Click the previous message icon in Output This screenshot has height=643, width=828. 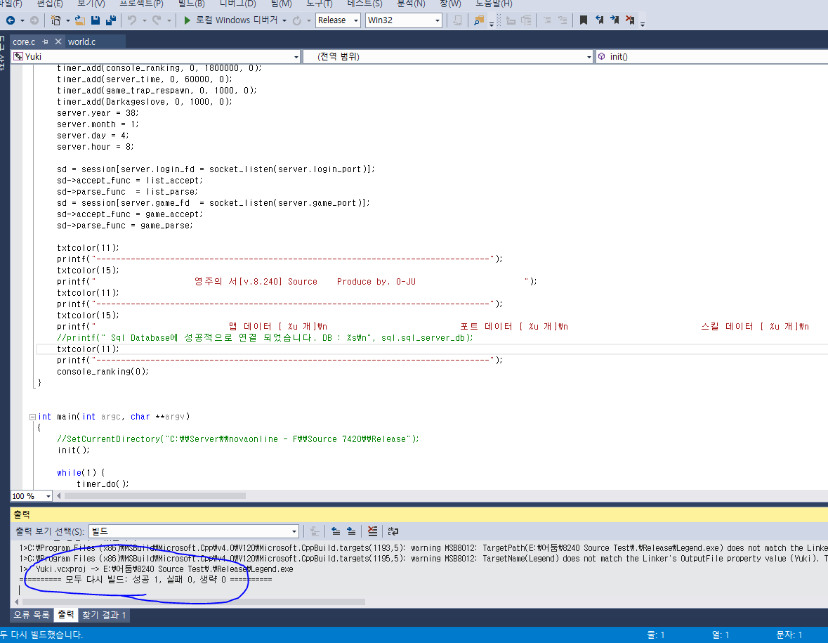(336, 531)
